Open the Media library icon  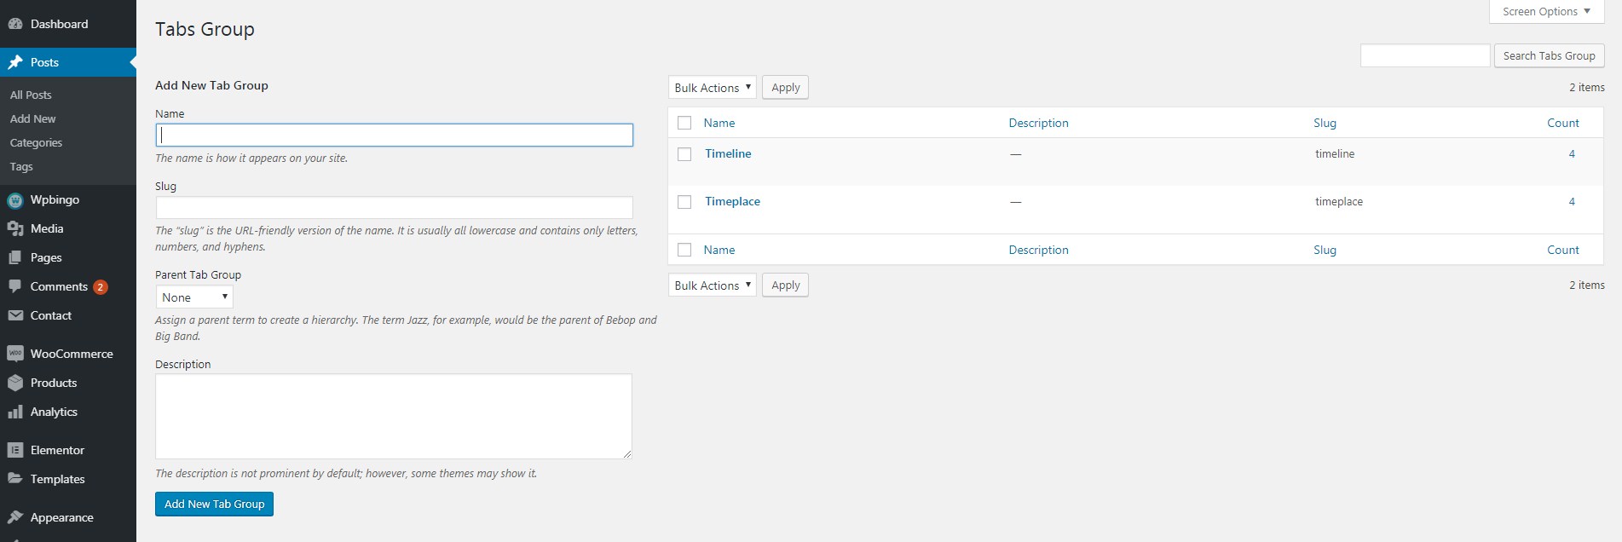click(x=15, y=228)
